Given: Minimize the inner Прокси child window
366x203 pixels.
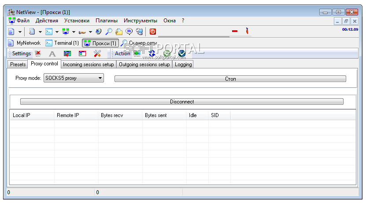Looking at the screenshot, I should coord(337,21).
